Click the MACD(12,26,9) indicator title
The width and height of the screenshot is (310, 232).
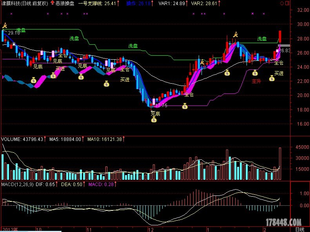17,185
